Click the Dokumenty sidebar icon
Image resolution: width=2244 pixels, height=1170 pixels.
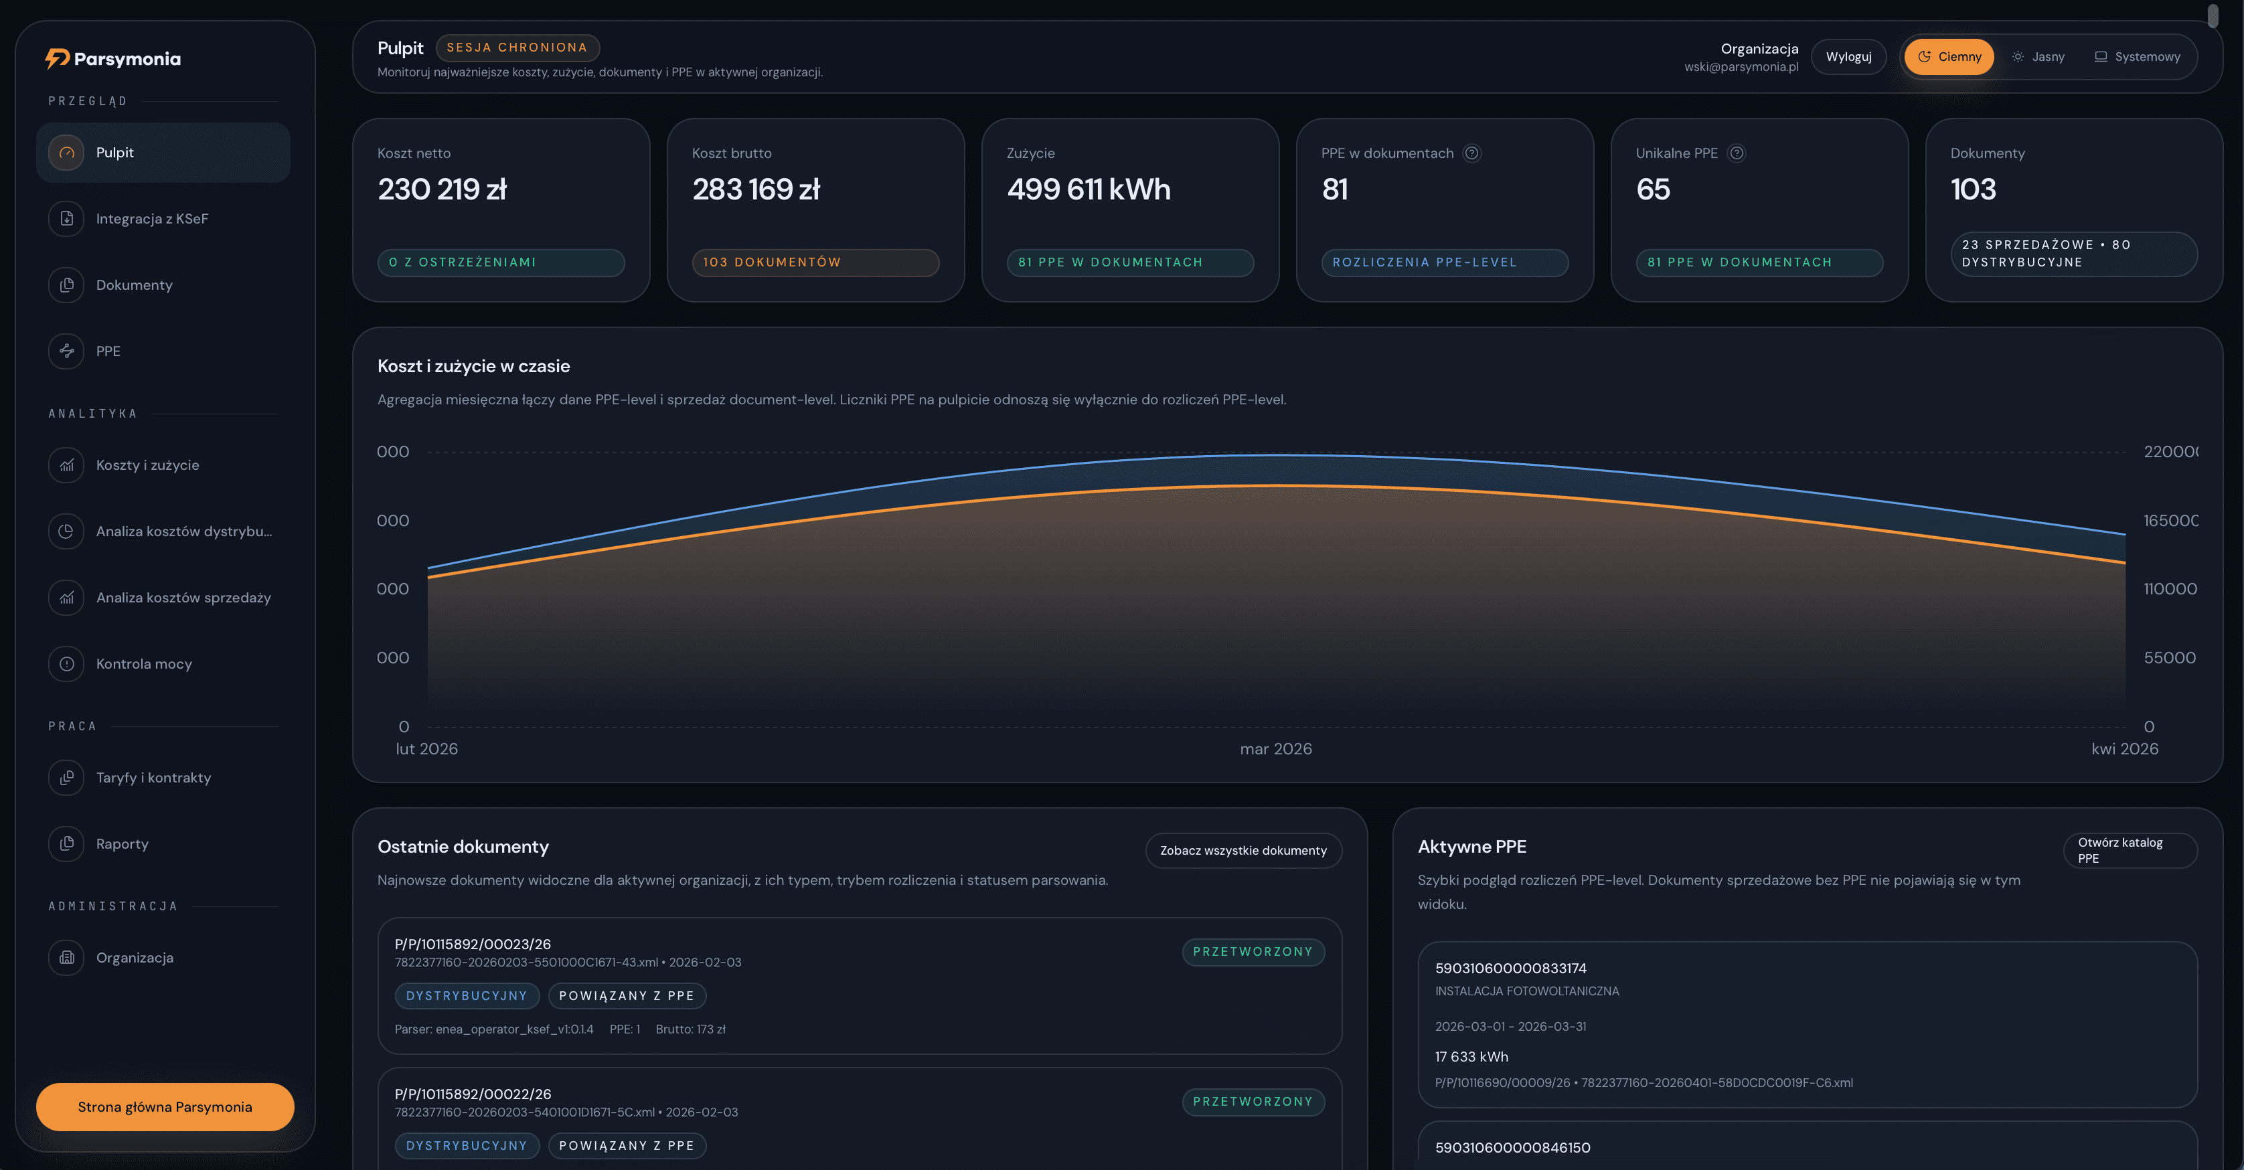coord(66,285)
